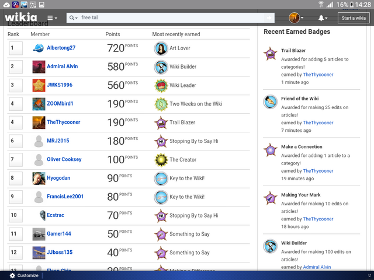Click Albertong27's planet avatar
The height and width of the screenshot is (280, 374).
39,48
